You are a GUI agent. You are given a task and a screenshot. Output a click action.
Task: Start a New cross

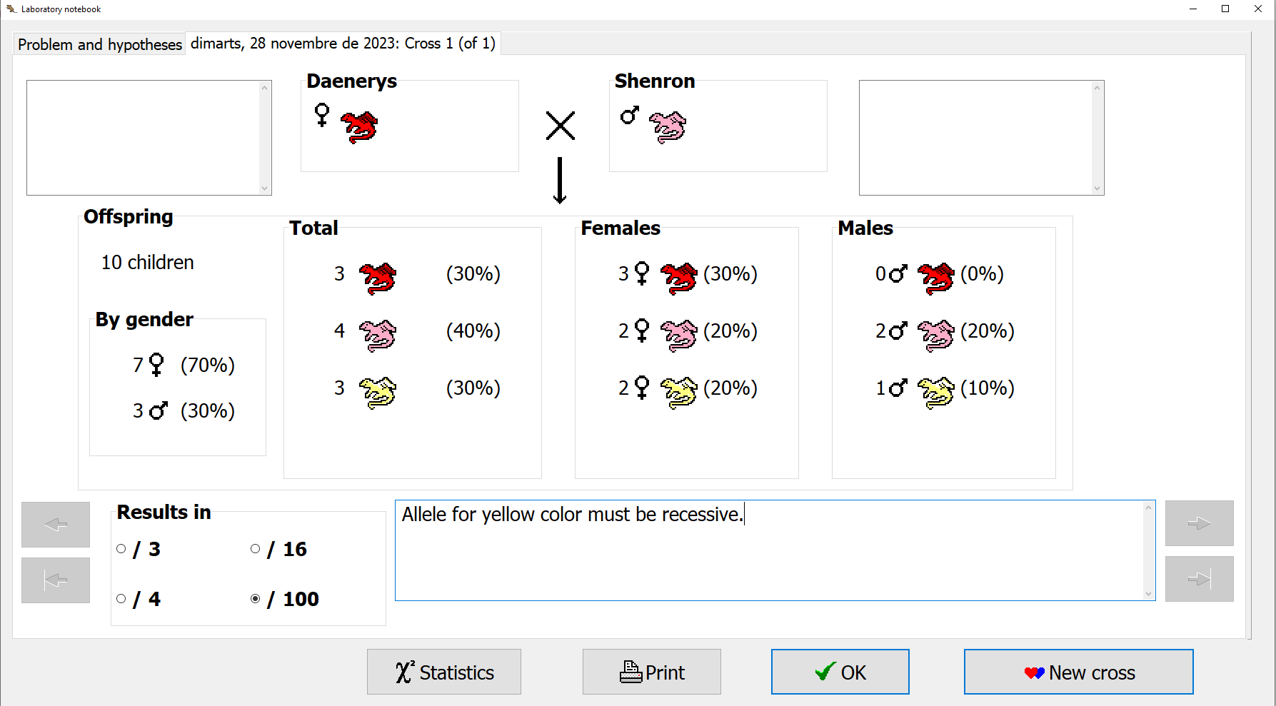coord(1078,672)
